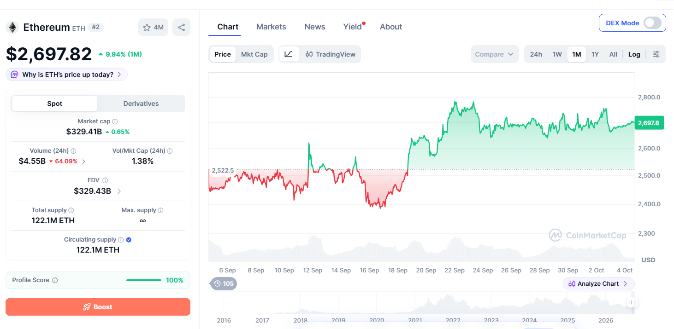This screenshot has height=329, width=674.
Task: Click the Analyze Chart candlestick icon
Action: 572,284
